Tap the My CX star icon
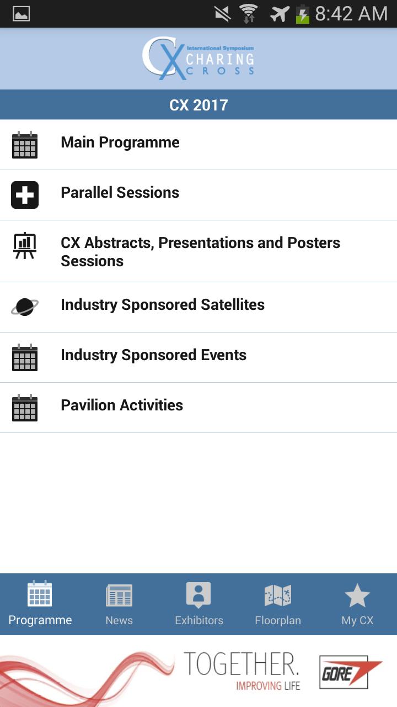Viewport: 397px width, 707px height. (x=357, y=595)
